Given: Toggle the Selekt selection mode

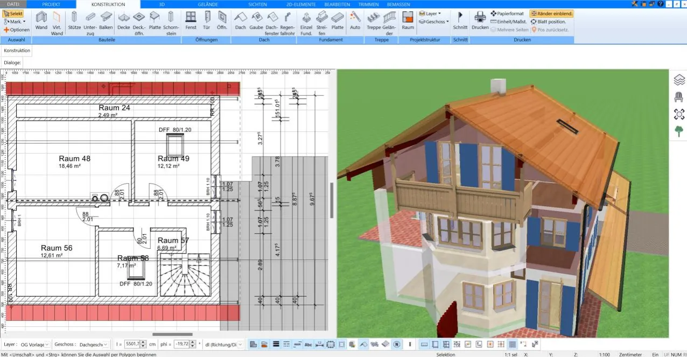Looking at the screenshot, I should click(x=13, y=13).
